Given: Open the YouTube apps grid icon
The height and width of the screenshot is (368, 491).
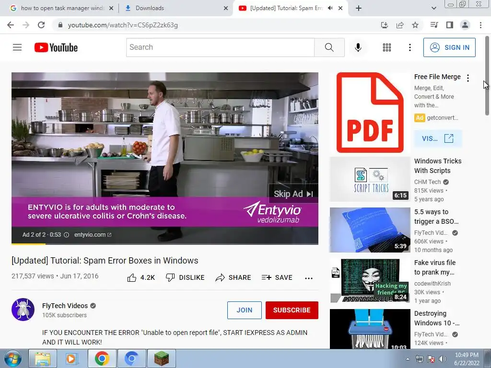Looking at the screenshot, I should (387, 47).
